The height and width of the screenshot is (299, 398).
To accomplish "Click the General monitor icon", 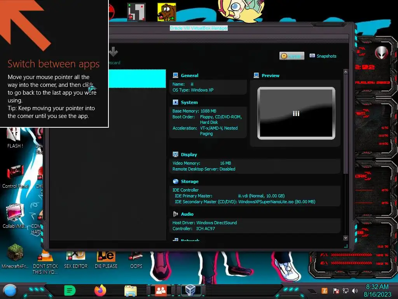I will [175, 75].
